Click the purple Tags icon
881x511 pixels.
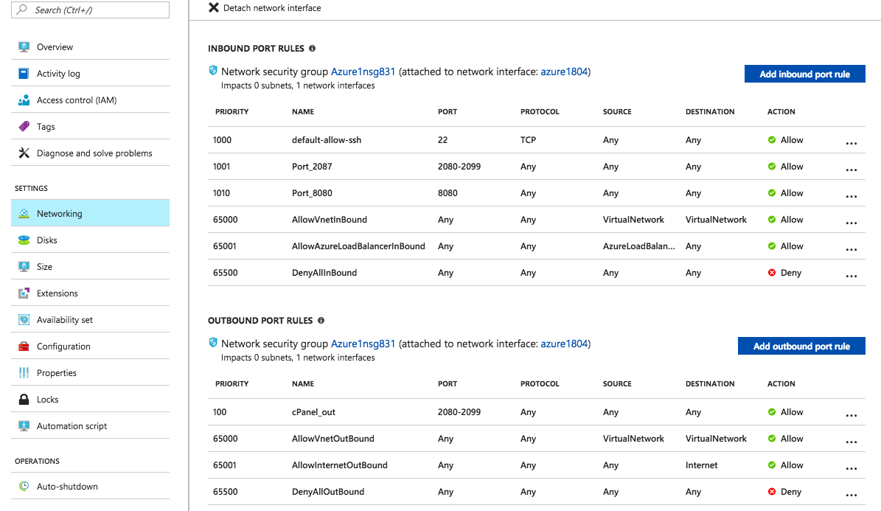point(24,127)
